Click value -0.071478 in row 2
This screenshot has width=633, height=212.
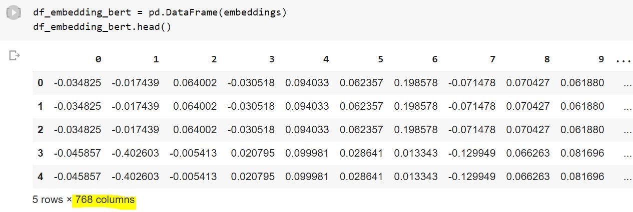pyautogui.click(x=471, y=130)
